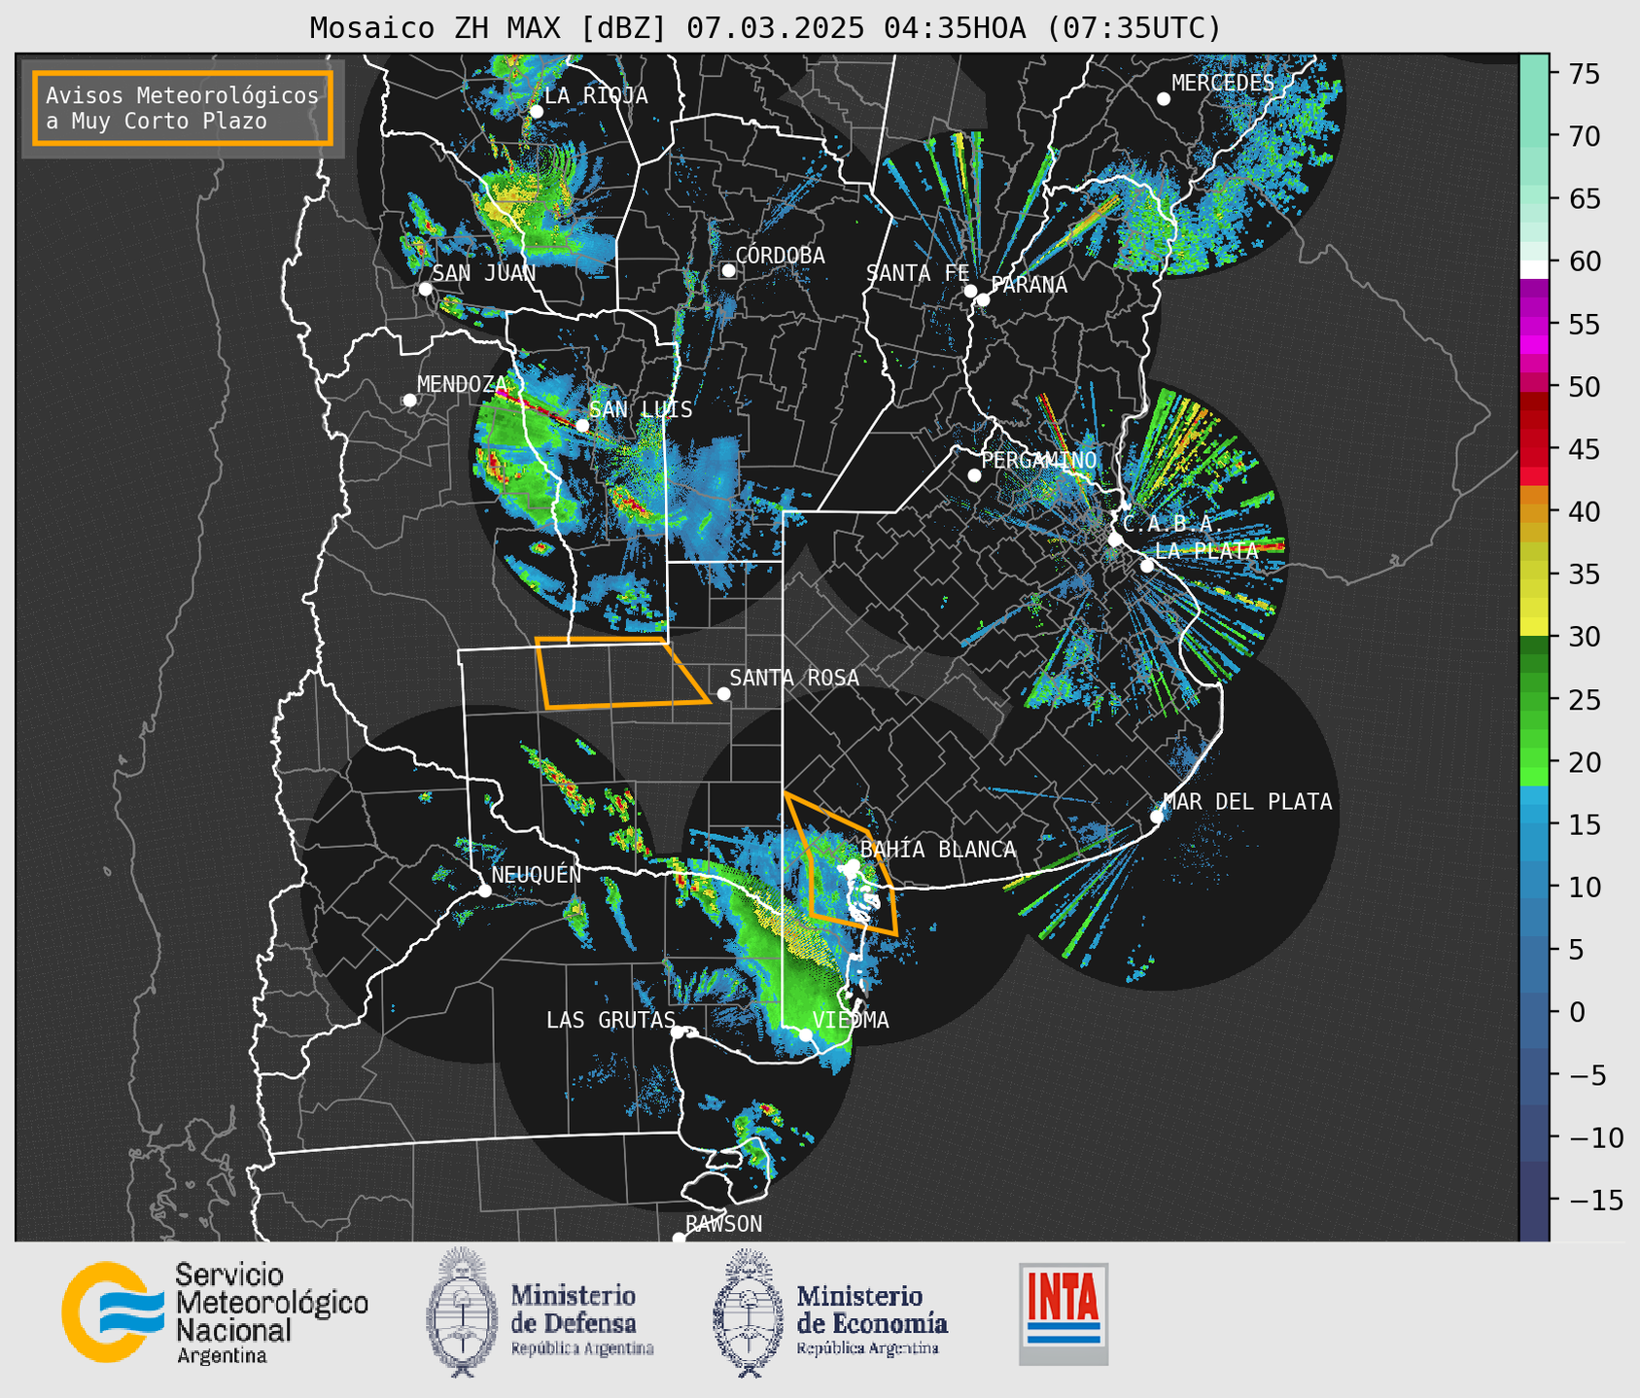The image size is (1640, 1398).
Task: Click the 10 dBZ blue band on the scale
Action: tap(1534, 887)
